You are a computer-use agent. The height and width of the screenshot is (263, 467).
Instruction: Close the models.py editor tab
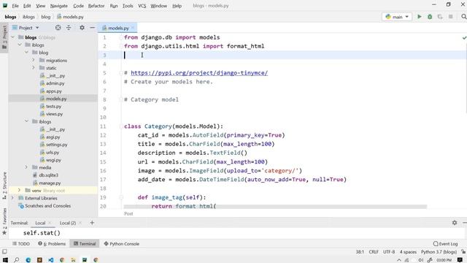pyautogui.click(x=133, y=28)
